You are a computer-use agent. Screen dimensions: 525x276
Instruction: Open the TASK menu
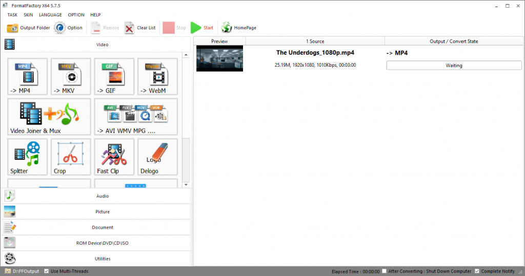(12, 15)
